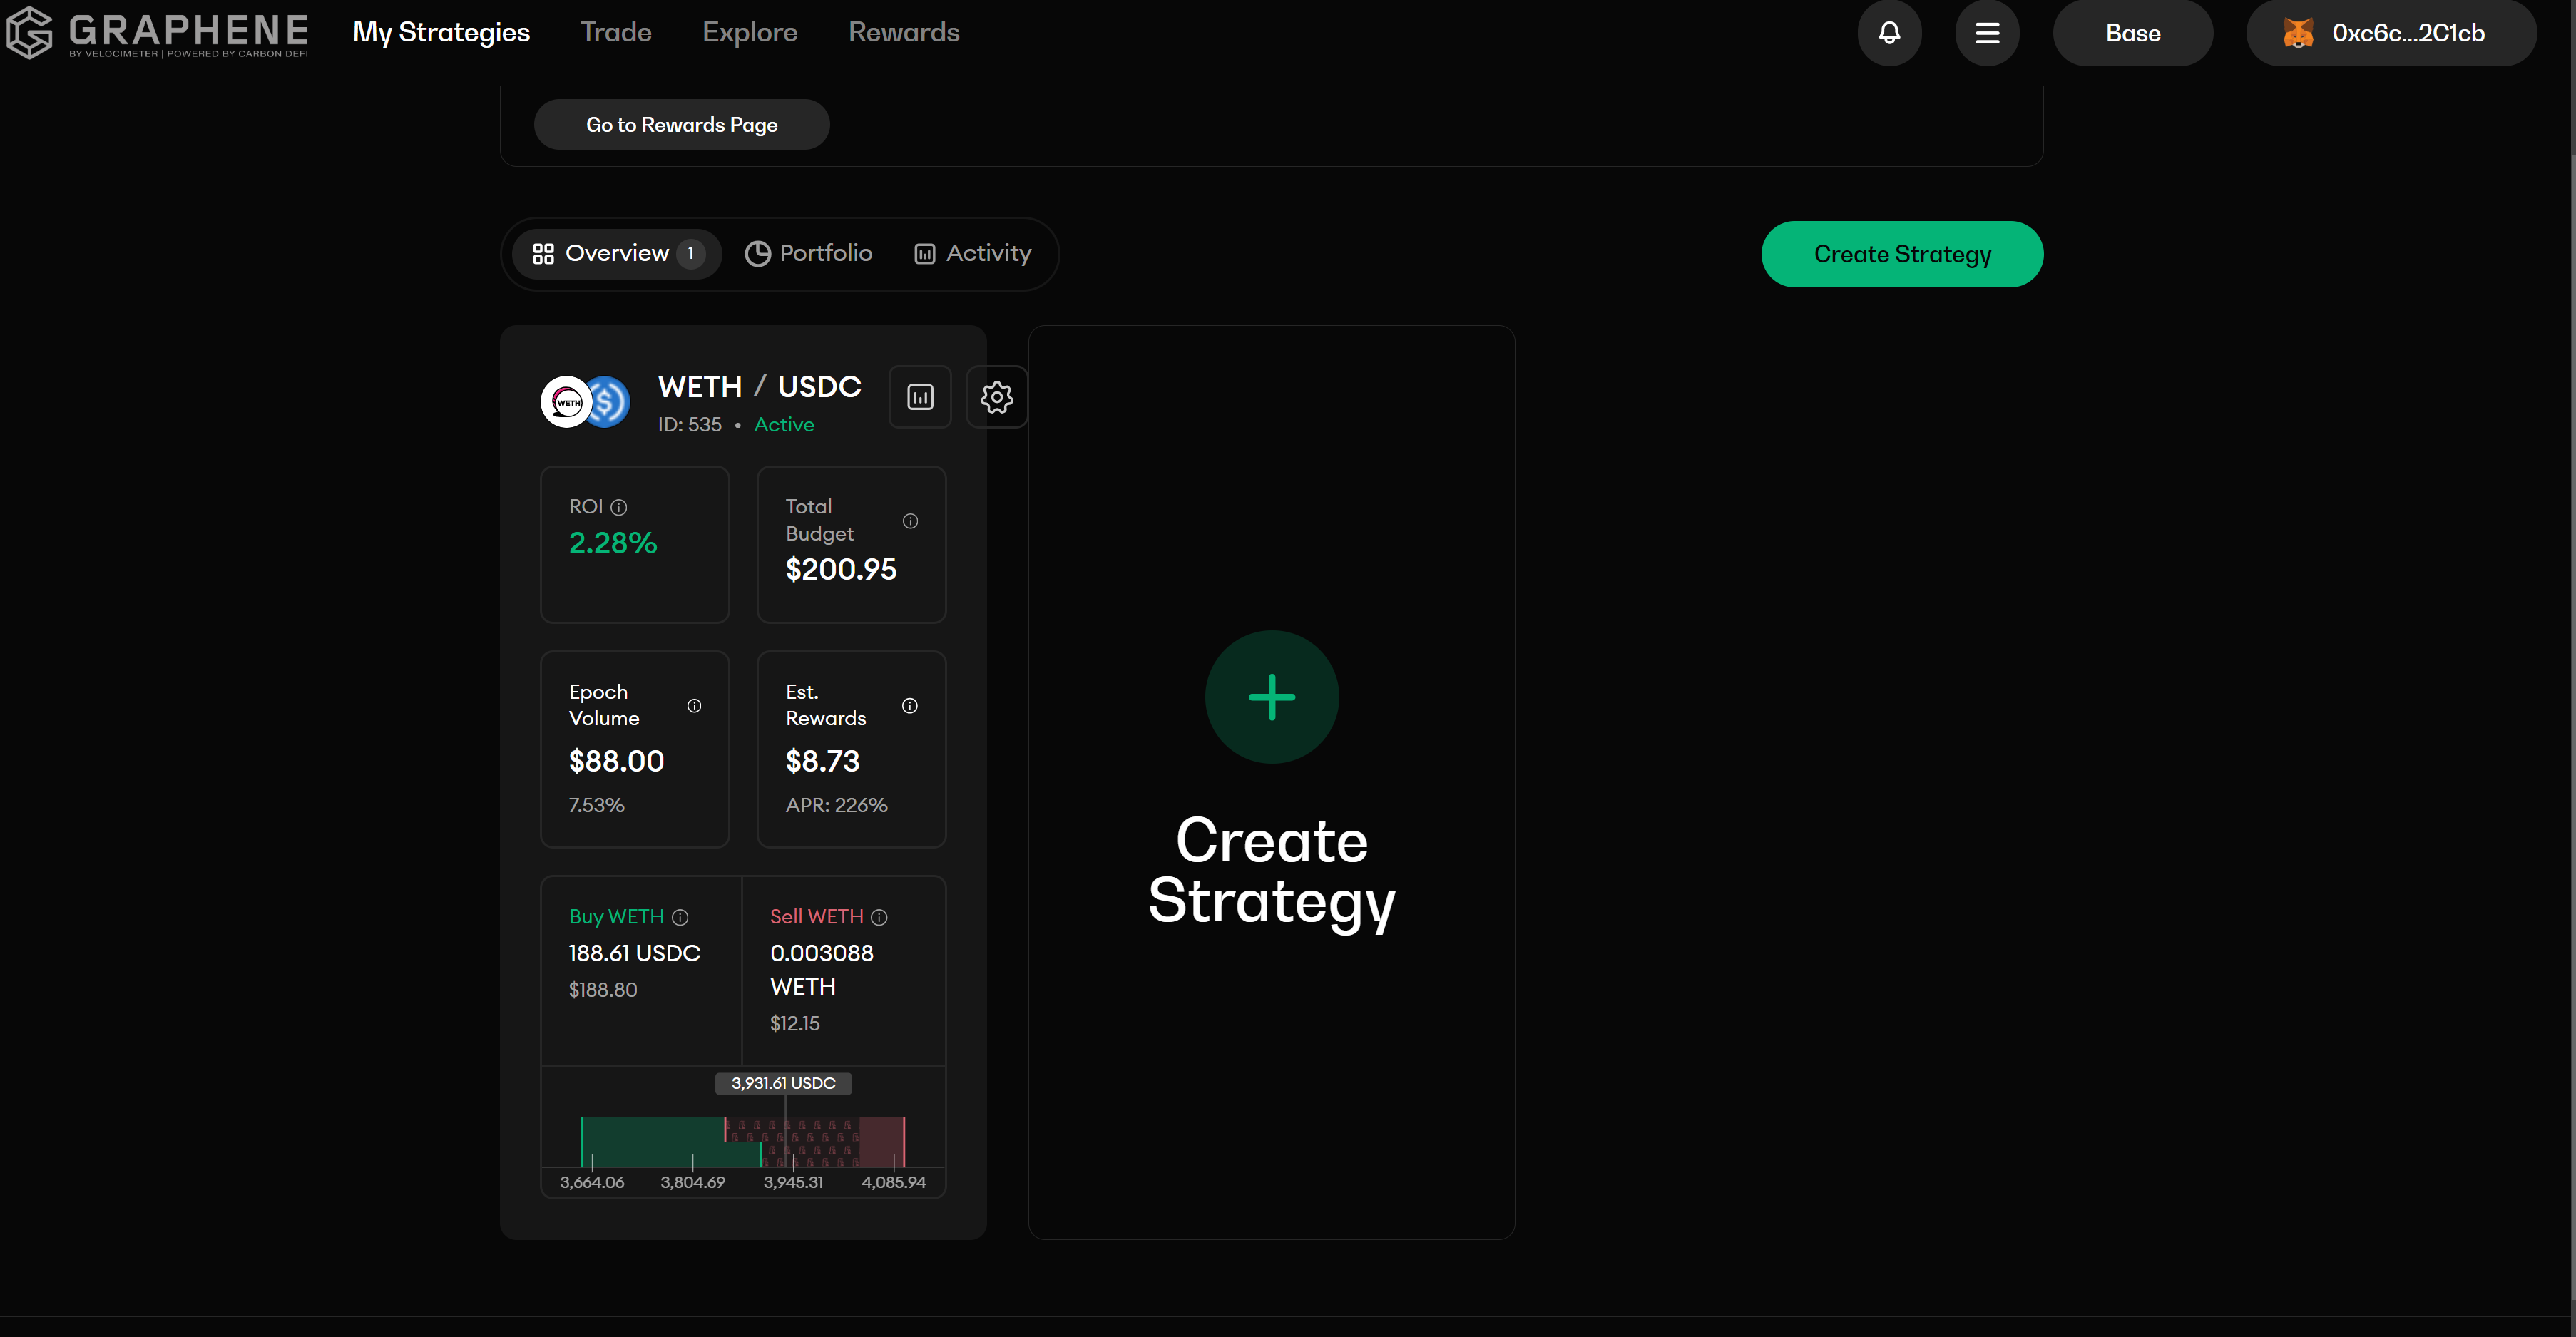Click the green plus circle icon

1271,697
